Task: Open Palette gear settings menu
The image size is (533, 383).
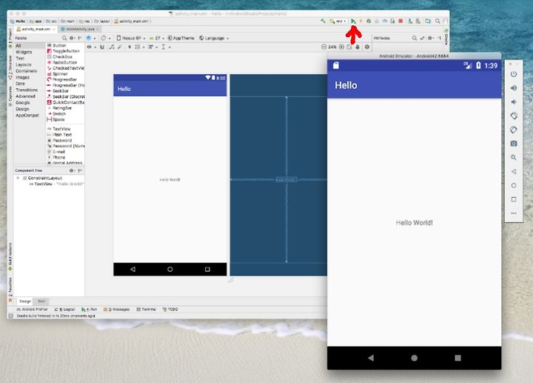Action: [72, 38]
